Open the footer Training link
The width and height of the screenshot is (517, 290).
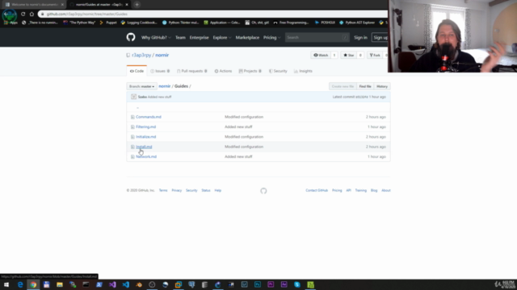coord(361,190)
